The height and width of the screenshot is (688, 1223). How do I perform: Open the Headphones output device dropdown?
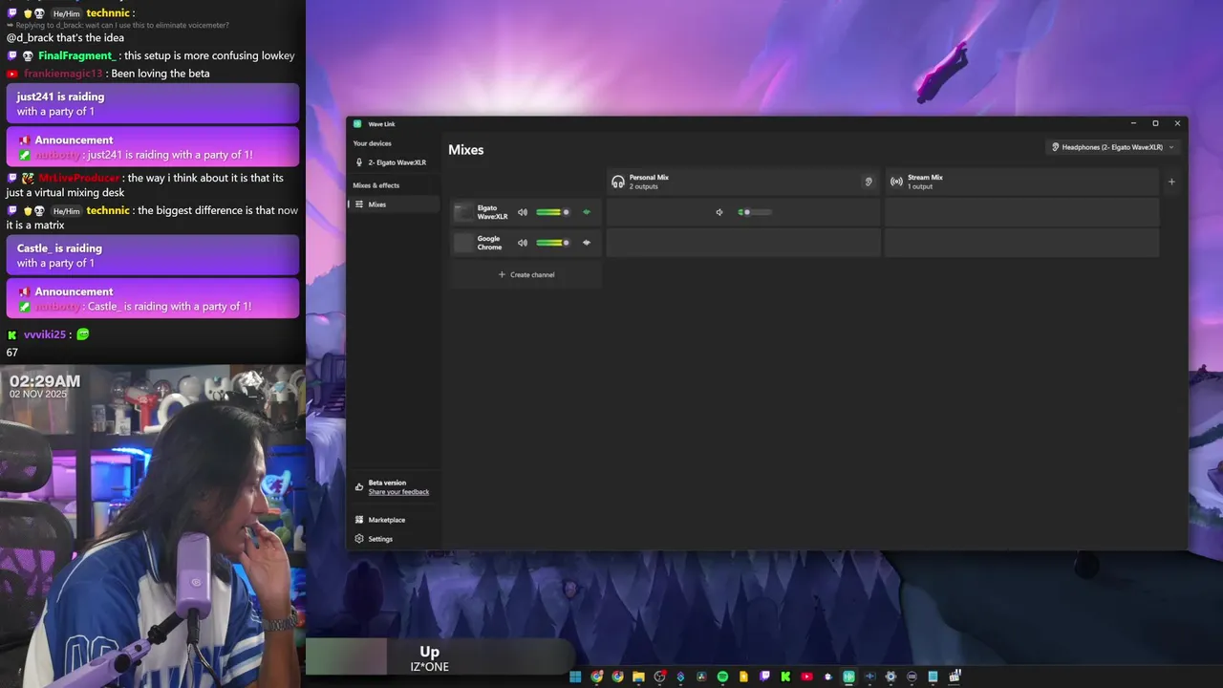(x=1113, y=147)
